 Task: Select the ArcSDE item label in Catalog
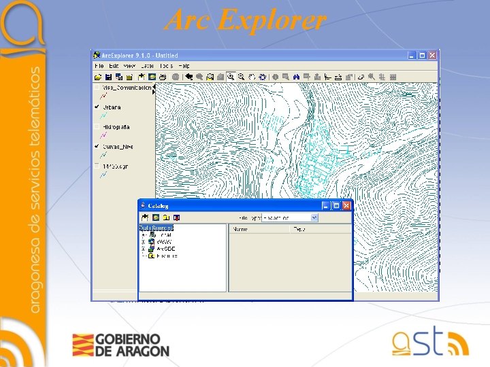(x=165, y=249)
